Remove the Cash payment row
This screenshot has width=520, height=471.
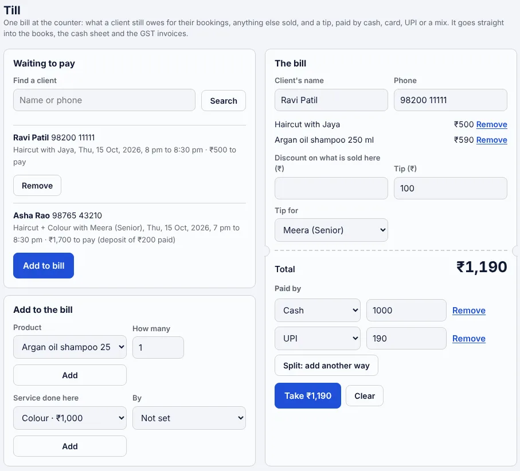468,310
